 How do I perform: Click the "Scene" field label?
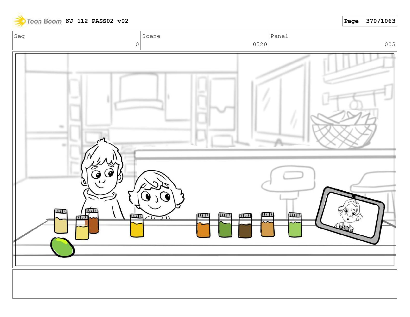click(151, 36)
